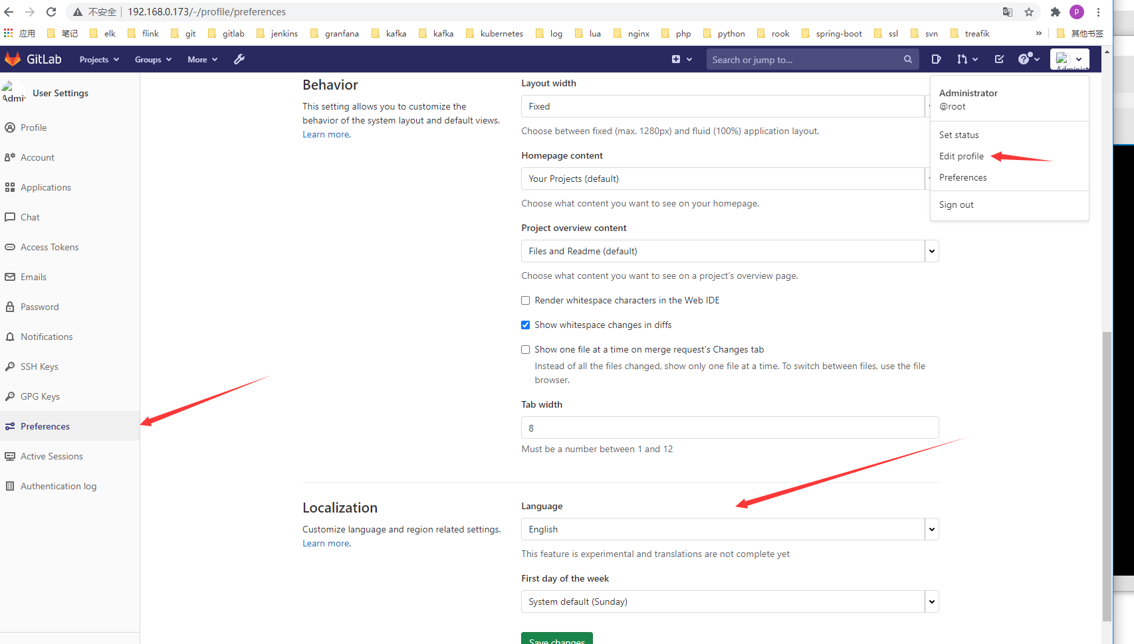Open the Project overview content dropdown
1134x644 pixels.
coord(730,251)
